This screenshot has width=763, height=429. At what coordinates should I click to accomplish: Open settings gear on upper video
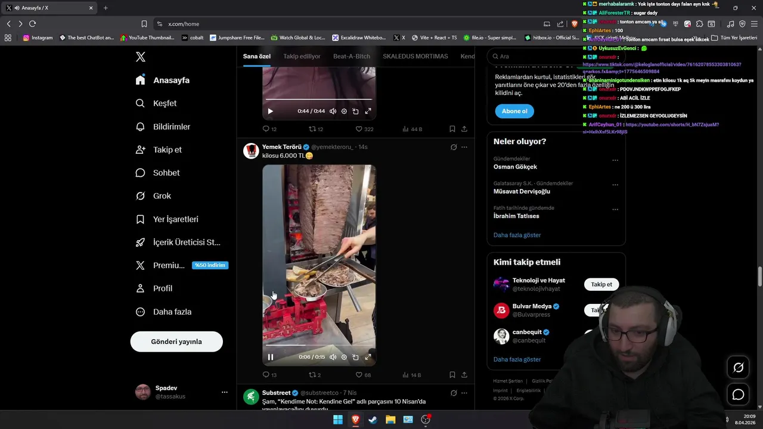pos(344,111)
